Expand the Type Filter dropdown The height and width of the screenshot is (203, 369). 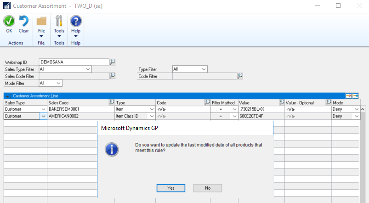pyautogui.click(x=204, y=69)
